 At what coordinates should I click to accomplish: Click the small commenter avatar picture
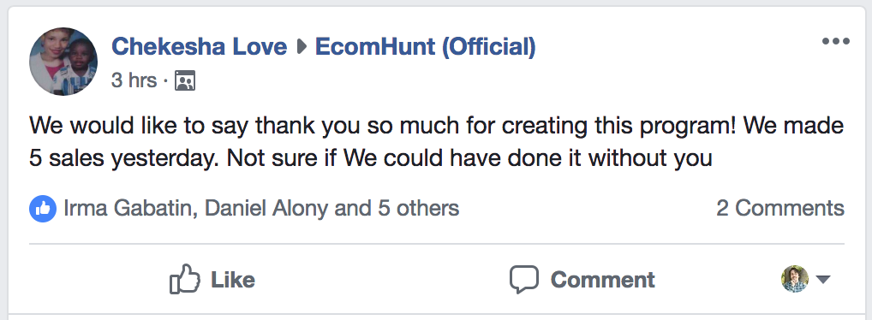click(795, 279)
